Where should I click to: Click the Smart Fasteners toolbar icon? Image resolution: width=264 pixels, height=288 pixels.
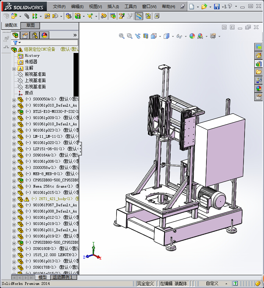47,16
